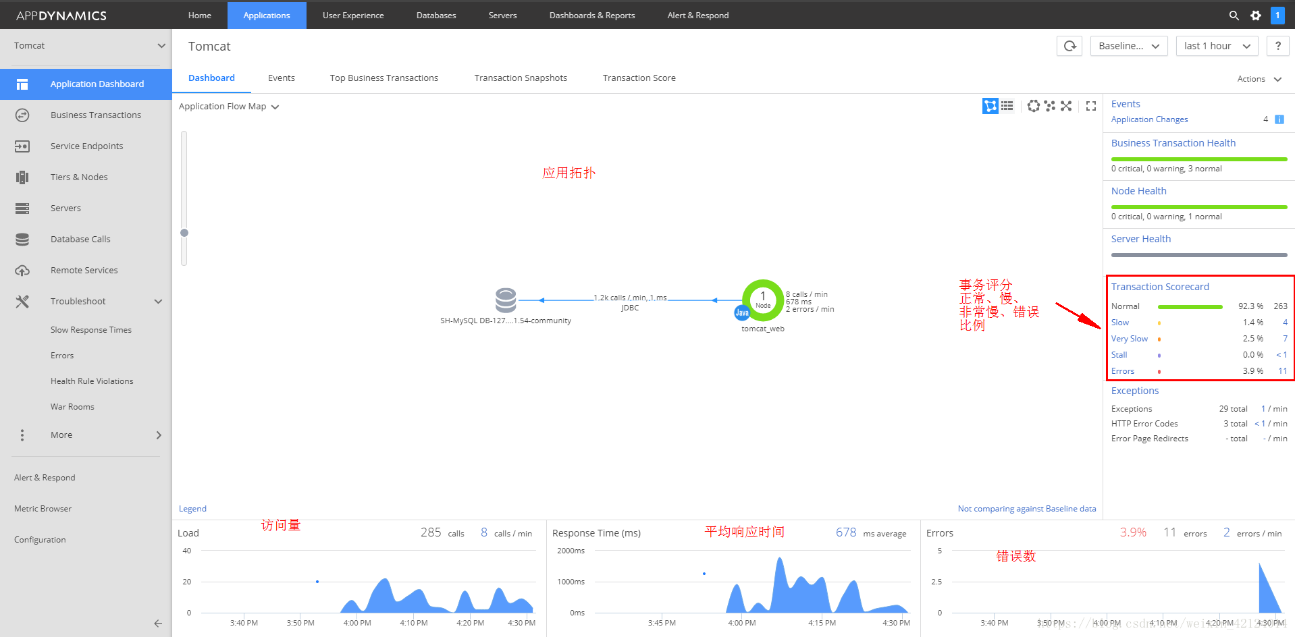Click the Service Endpoints sidebar icon

click(22, 146)
